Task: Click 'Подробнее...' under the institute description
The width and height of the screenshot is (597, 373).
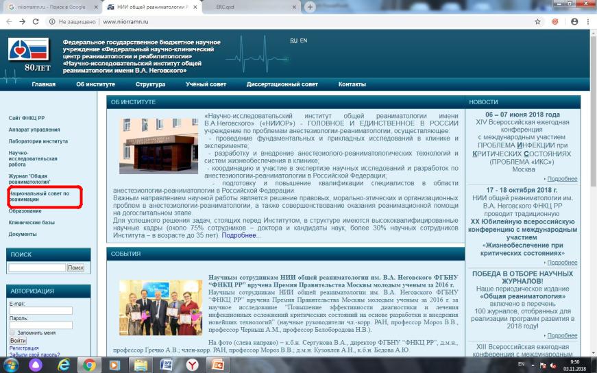Action: (x=241, y=235)
